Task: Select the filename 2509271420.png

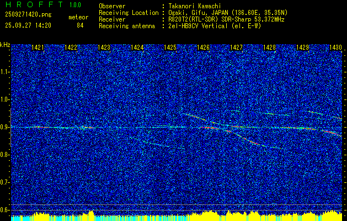Action: click(x=28, y=15)
